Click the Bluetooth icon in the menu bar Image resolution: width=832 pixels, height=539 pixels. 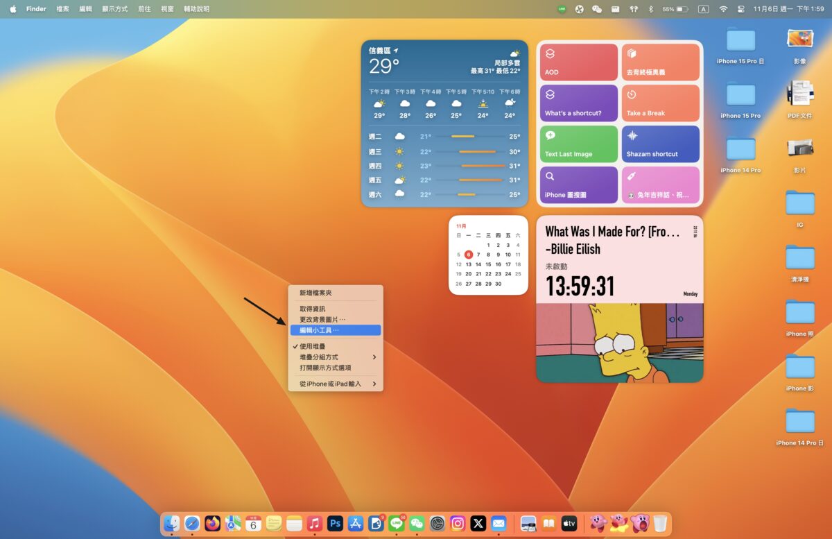[x=650, y=9]
